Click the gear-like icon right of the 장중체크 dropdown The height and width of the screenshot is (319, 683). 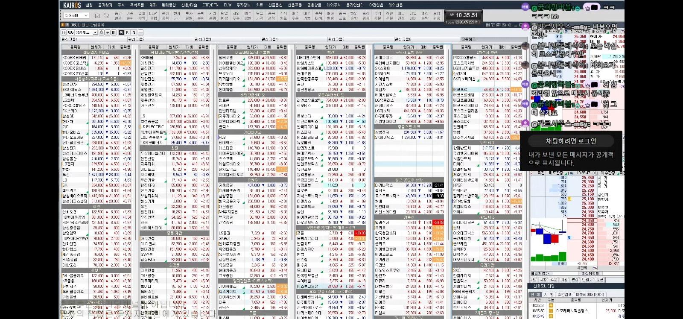(102, 32)
